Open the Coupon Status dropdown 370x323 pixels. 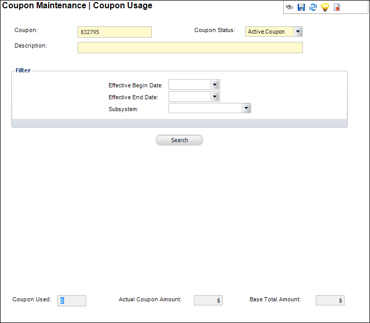coord(298,32)
